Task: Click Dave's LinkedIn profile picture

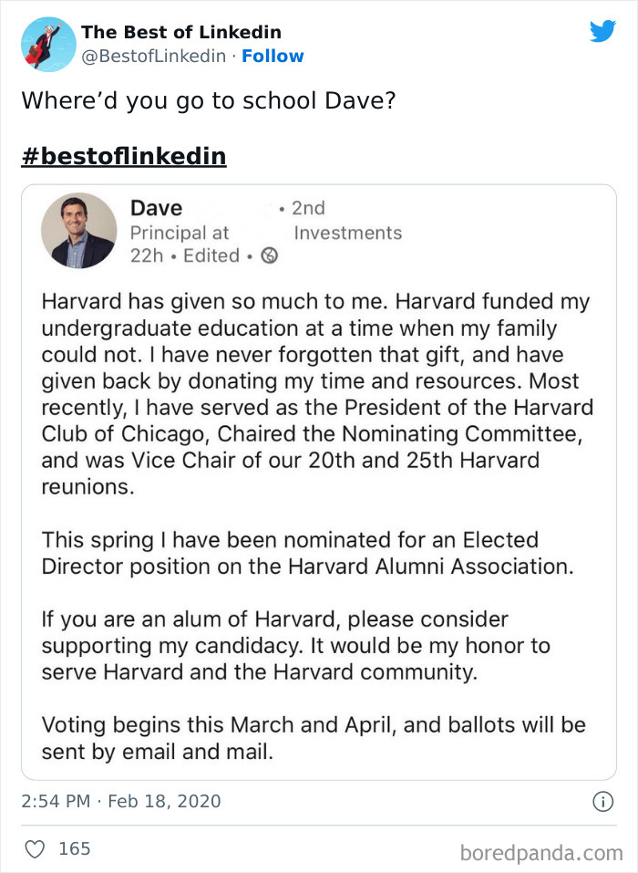Action: pos(78,230)
